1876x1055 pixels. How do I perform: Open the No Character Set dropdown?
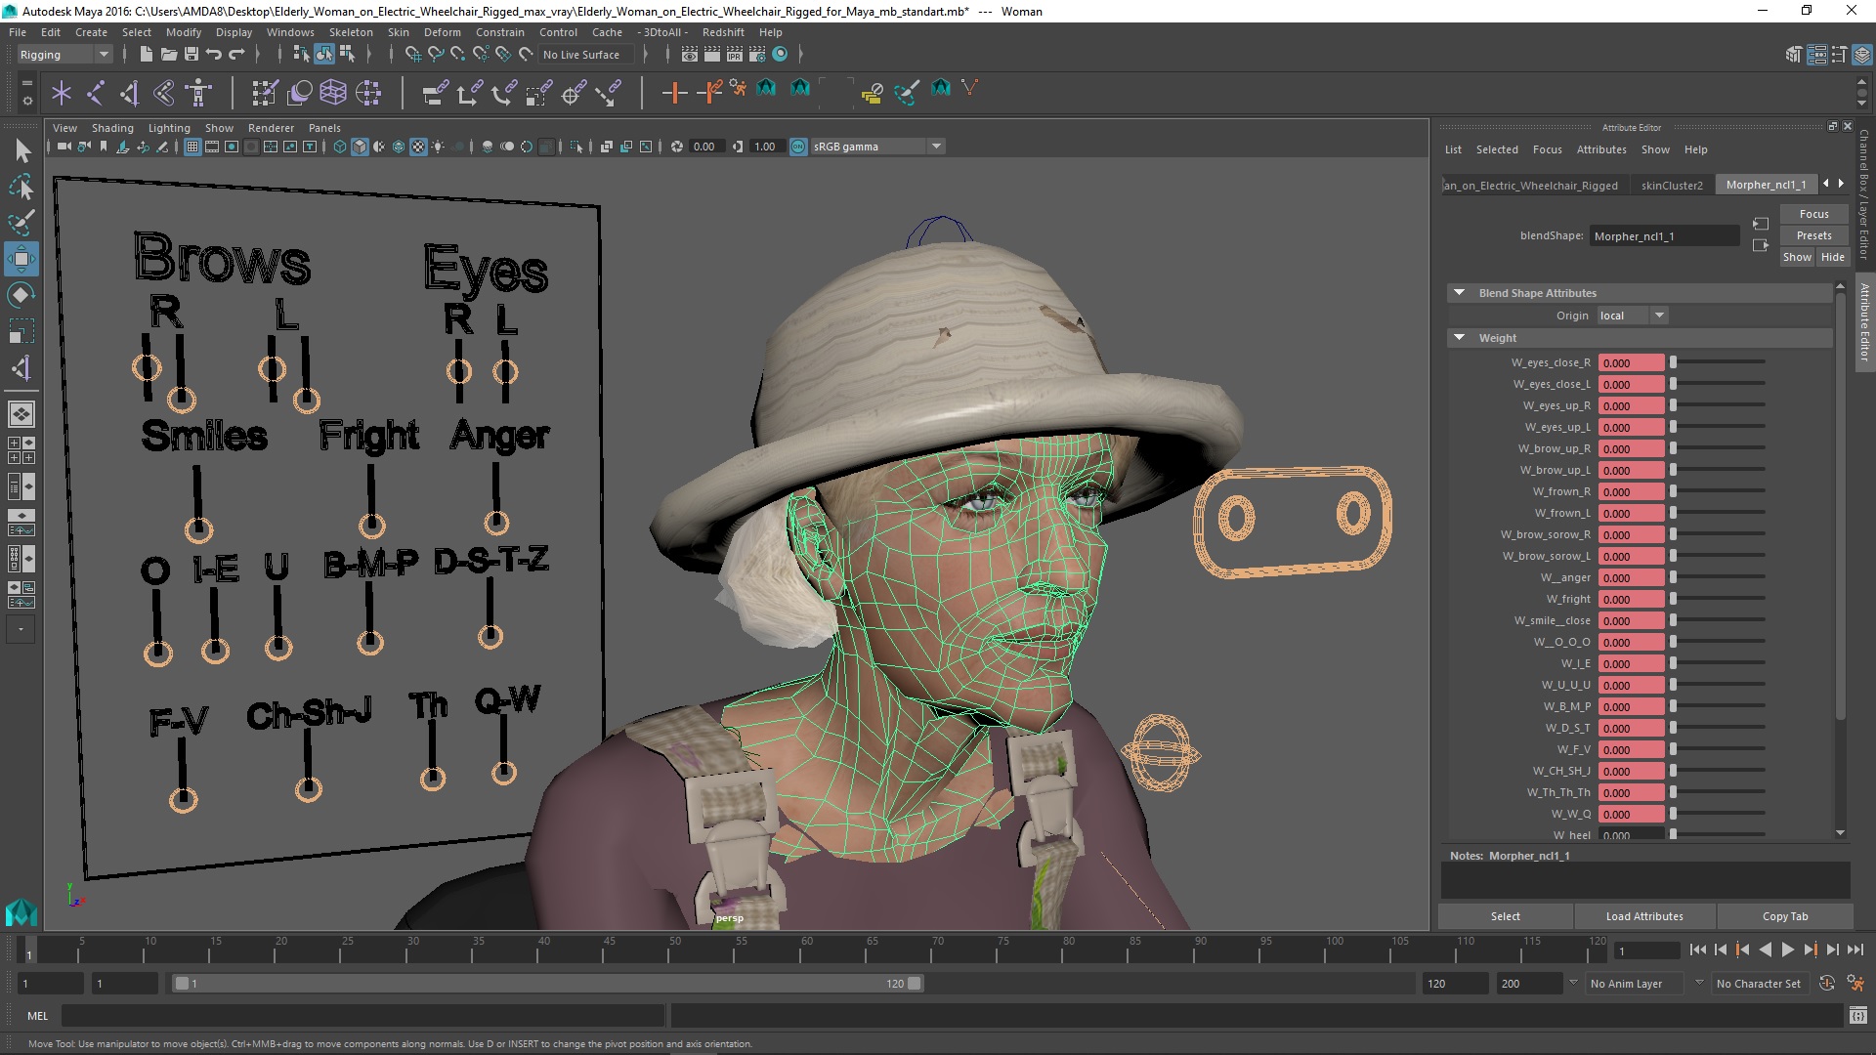[1761, 984]
